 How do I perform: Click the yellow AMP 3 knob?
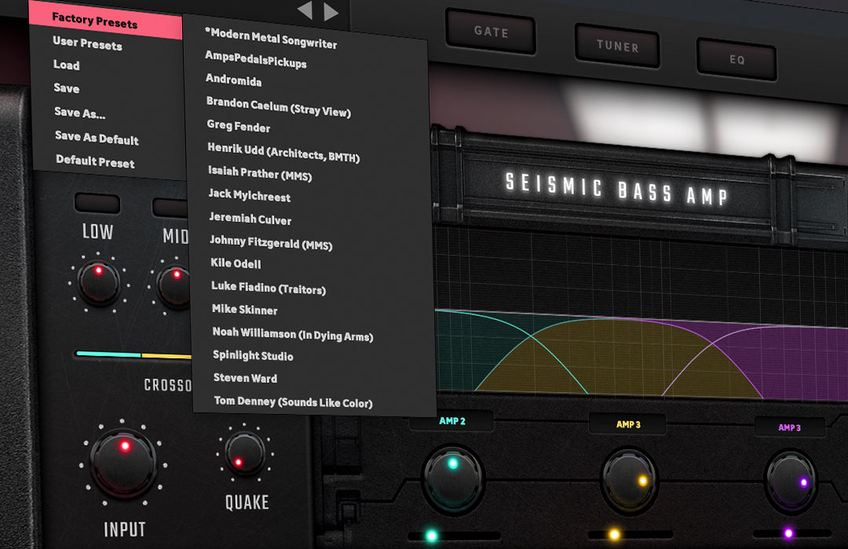pos(629,480)
